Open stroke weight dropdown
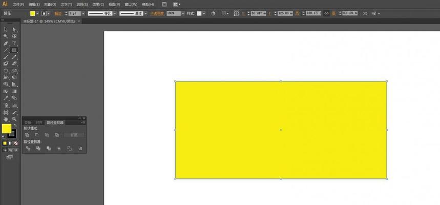 tap(83, 13)
